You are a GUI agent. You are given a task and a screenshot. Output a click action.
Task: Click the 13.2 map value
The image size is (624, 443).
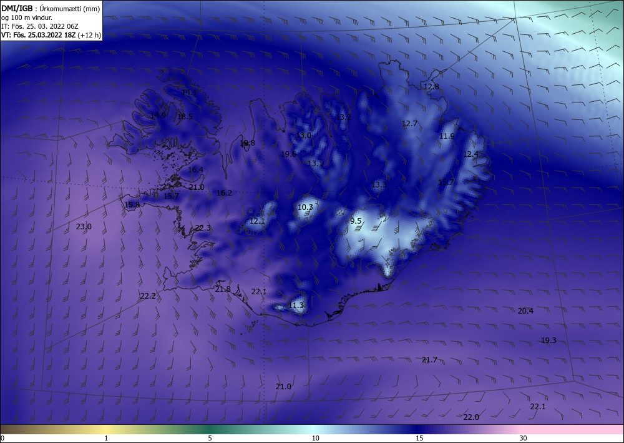click(x=343, y=117)
